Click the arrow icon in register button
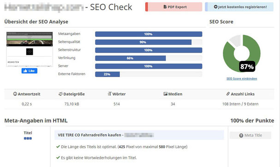The height and width of the screenshot is (167, 280). click(x=215, y=7)
